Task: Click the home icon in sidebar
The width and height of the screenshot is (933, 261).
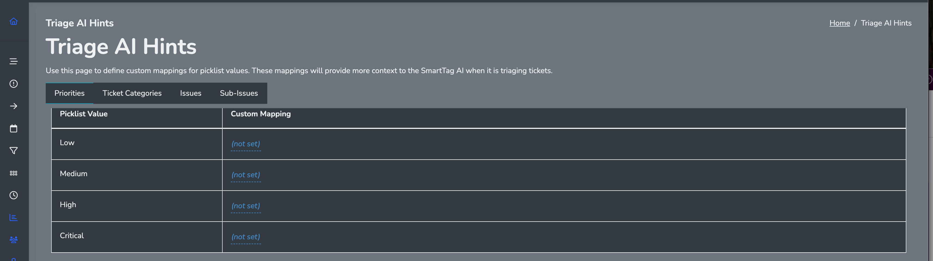Action: click(x=13, y=21)
